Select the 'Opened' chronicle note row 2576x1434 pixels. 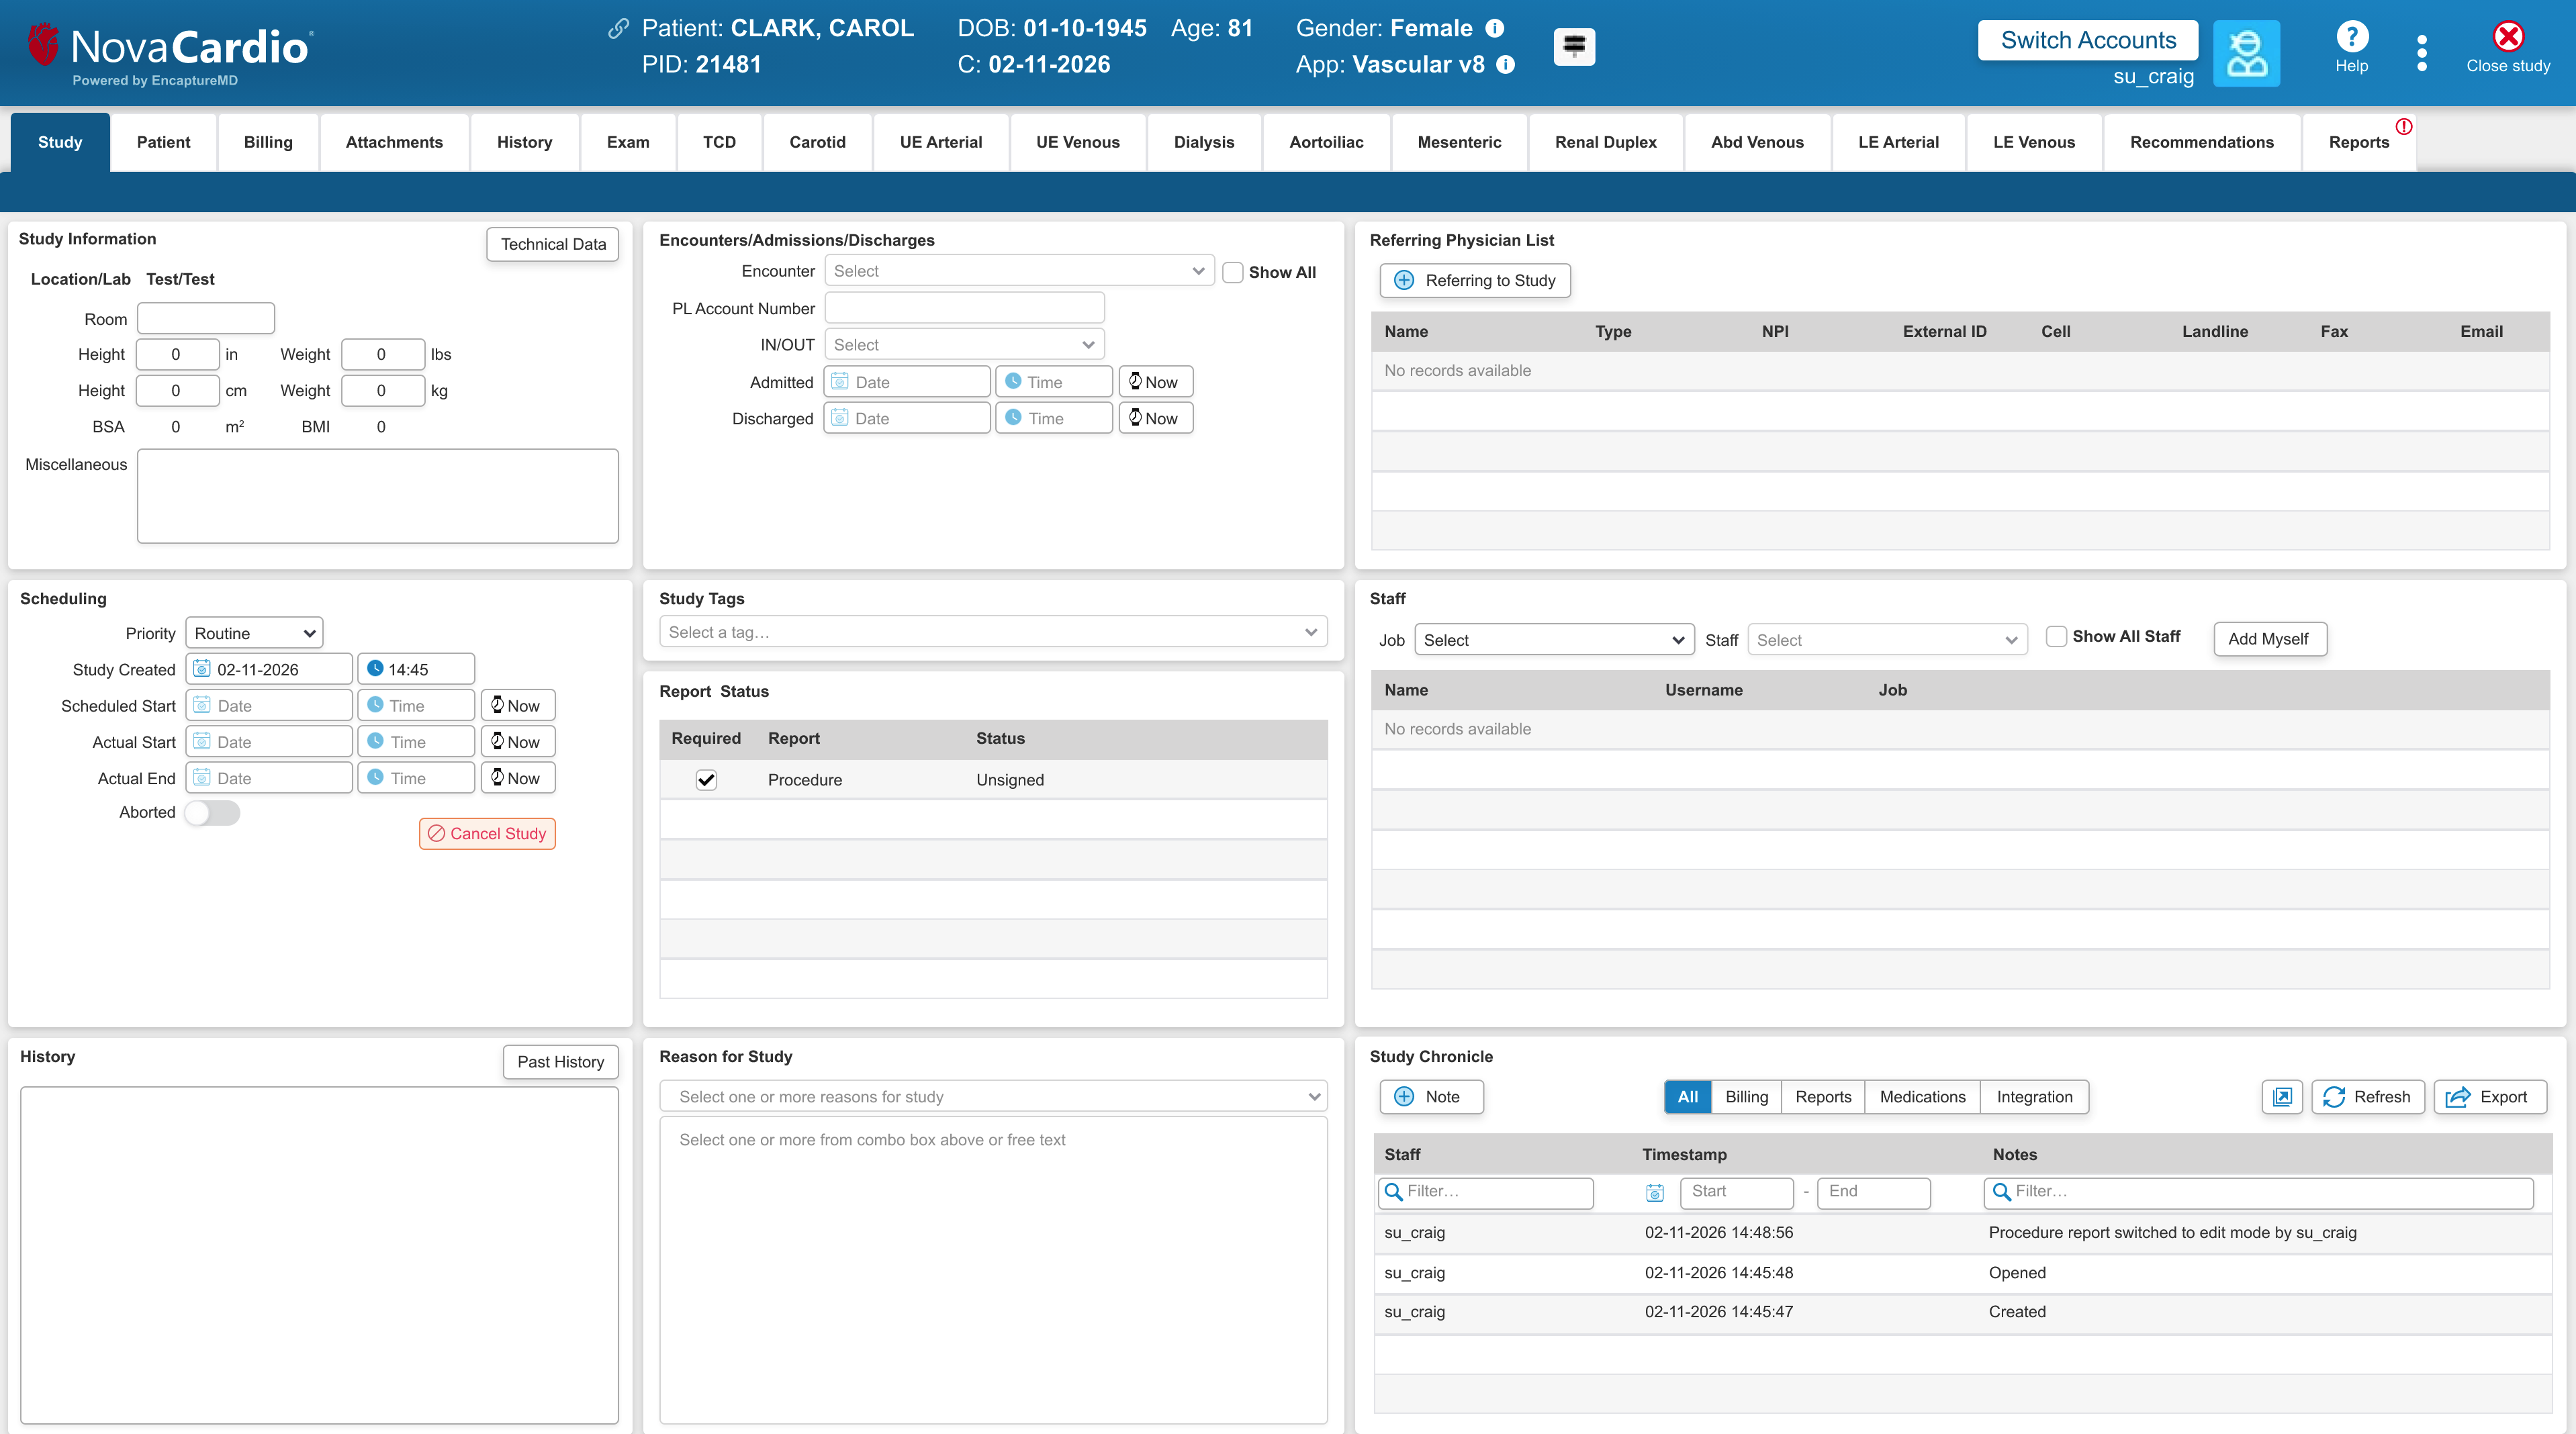(x=1962, y=1273)
